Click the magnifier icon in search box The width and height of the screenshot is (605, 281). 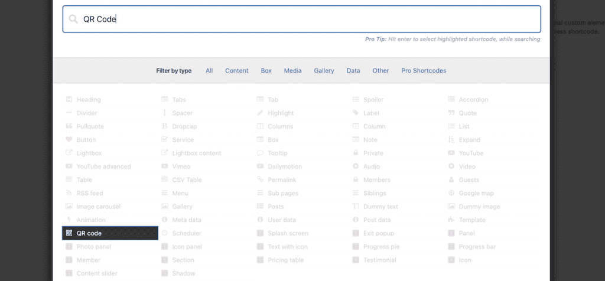tap(73, 19)
